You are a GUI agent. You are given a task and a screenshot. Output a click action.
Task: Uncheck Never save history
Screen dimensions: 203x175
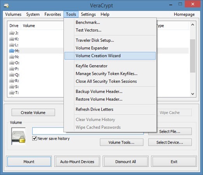35,138
